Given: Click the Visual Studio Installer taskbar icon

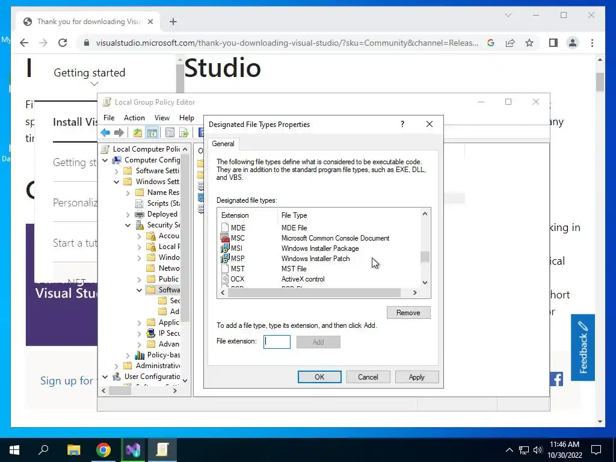Looking at the screenshot, I should coord(133,450).
